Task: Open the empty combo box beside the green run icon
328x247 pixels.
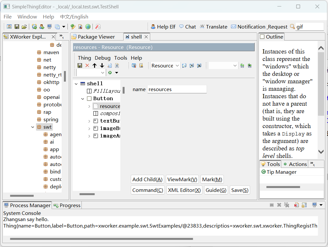Action: tap(91, 73)
